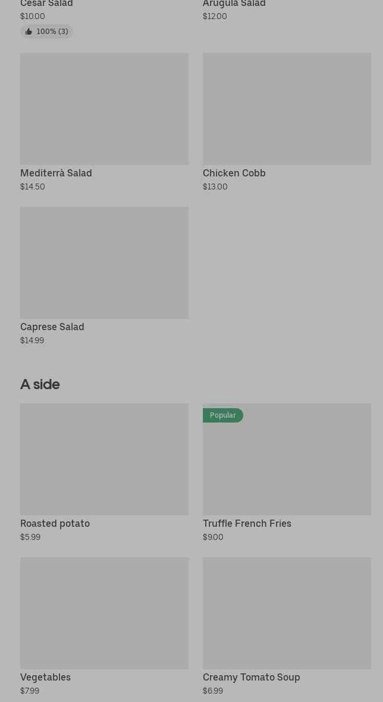
Task: Select the Chicken Cobb photo
Action: click(x=287, y=109)
